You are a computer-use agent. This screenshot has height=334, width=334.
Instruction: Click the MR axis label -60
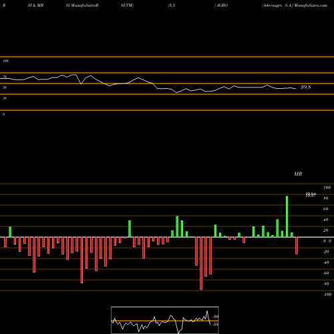[326, 273]
